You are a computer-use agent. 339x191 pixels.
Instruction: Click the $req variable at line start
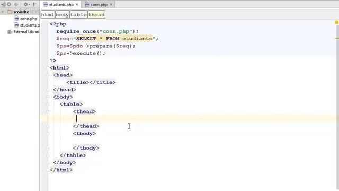pos(63,39)
